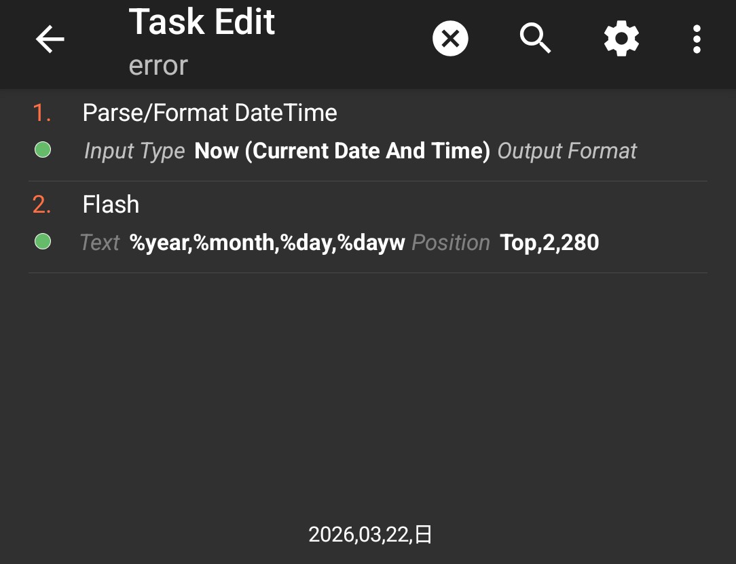
Task: Click the %year,%month,%day,%dayw text value
Action: pyautogui.click(x=267, y=243)
